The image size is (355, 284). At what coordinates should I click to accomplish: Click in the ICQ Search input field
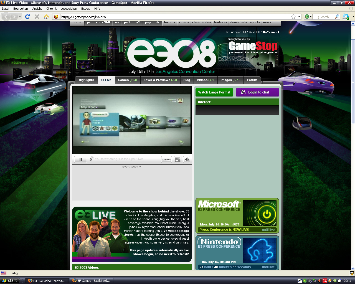[323, 17]
